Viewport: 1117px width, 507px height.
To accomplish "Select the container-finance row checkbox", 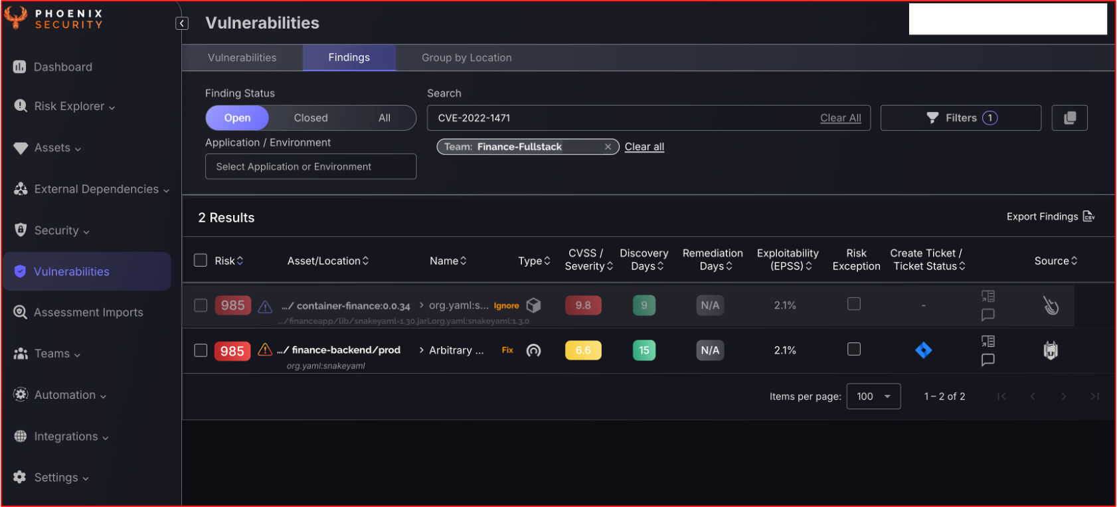I will tap(201, 305).
